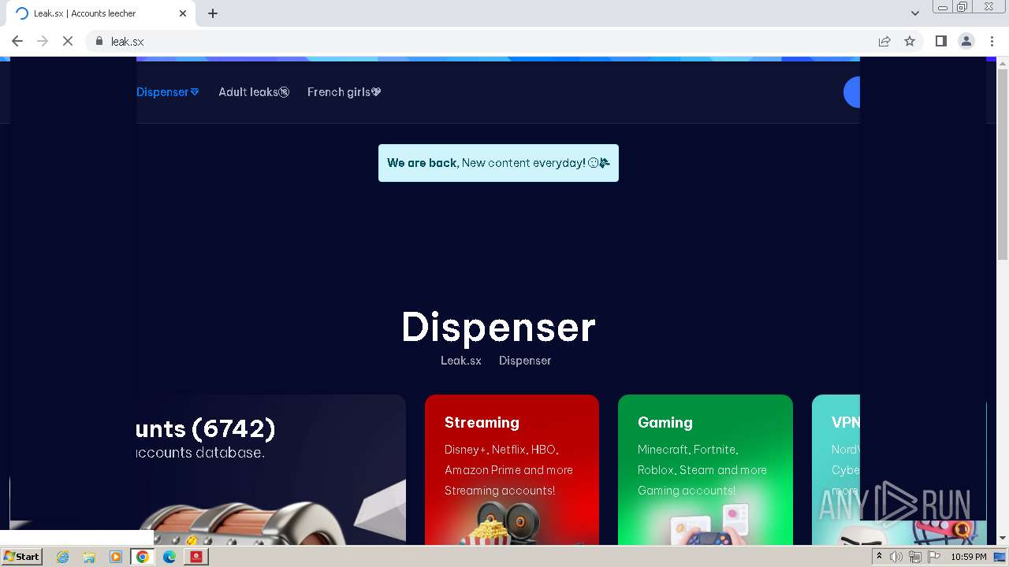Image resolution: width=1009 pixels, height=567 pixels.
Task: Click the blue round button in the header
Action: pos(852,92)
